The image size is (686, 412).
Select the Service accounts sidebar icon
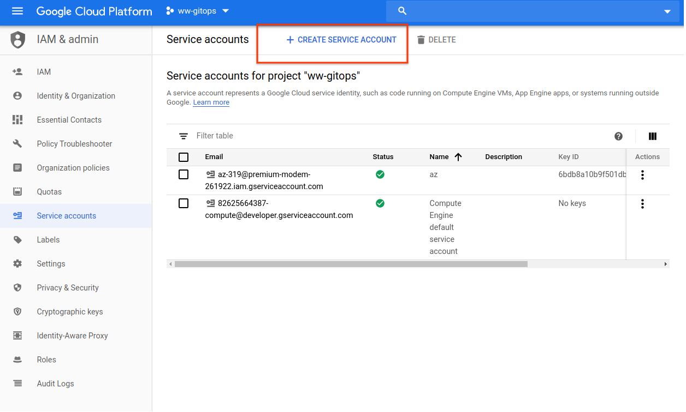coord(18,215)
